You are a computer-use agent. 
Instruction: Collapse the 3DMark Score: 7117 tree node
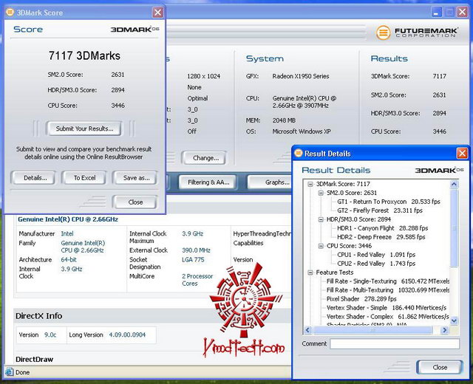310,184
